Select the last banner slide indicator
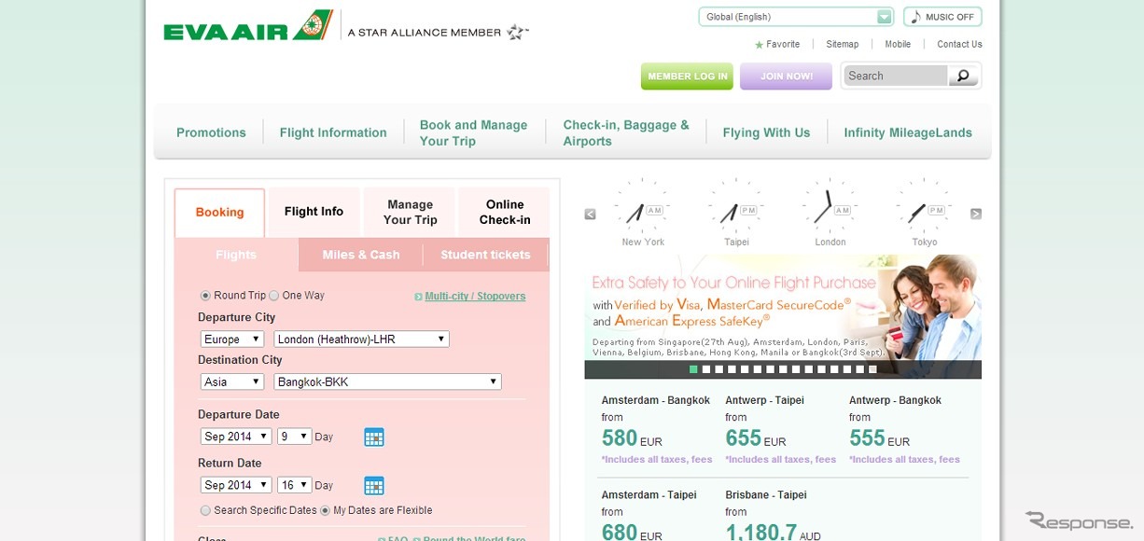1144x541 pixels. 872,369
